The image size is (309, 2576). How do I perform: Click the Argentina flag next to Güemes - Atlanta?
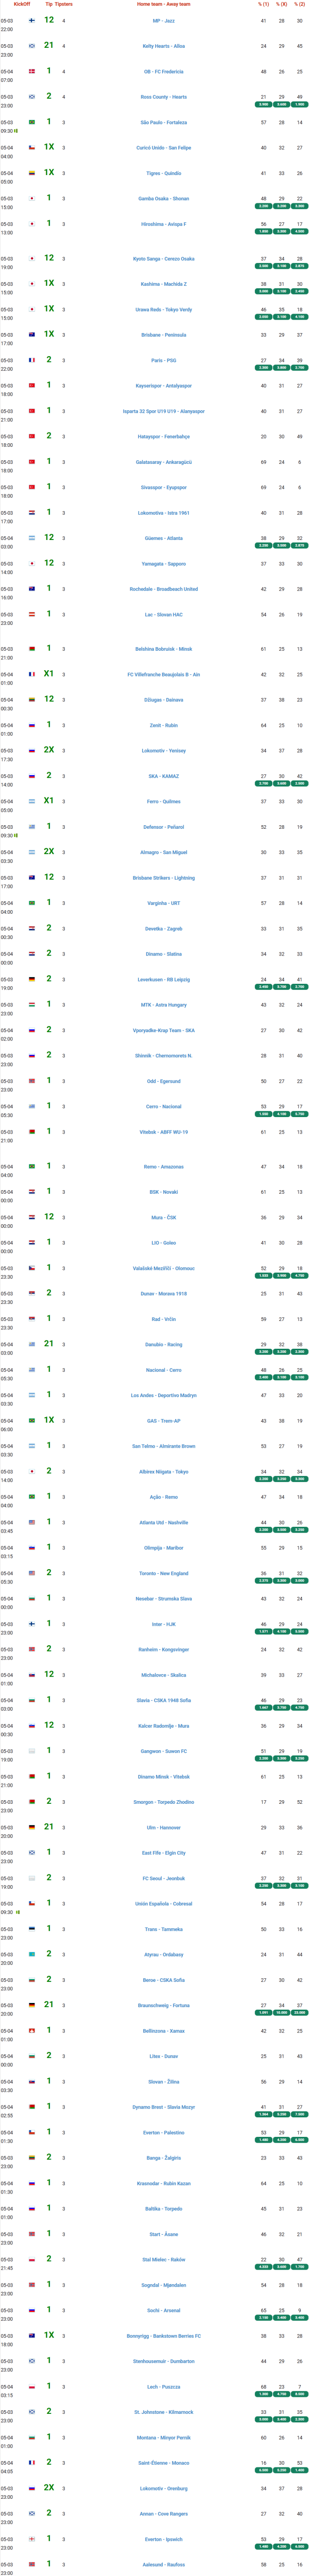coord(31,538)
